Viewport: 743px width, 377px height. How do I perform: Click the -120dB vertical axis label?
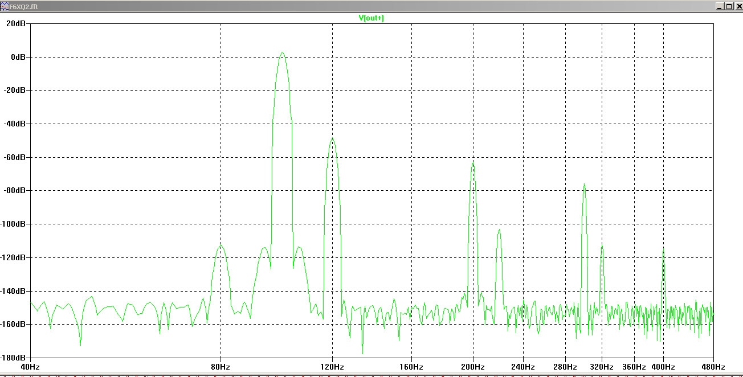tap(13, 257)
